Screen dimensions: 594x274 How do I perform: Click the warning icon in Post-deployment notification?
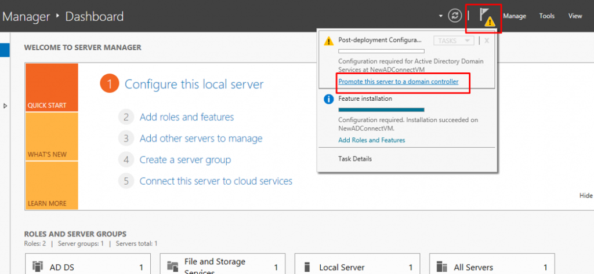click(x=328, y=41)
